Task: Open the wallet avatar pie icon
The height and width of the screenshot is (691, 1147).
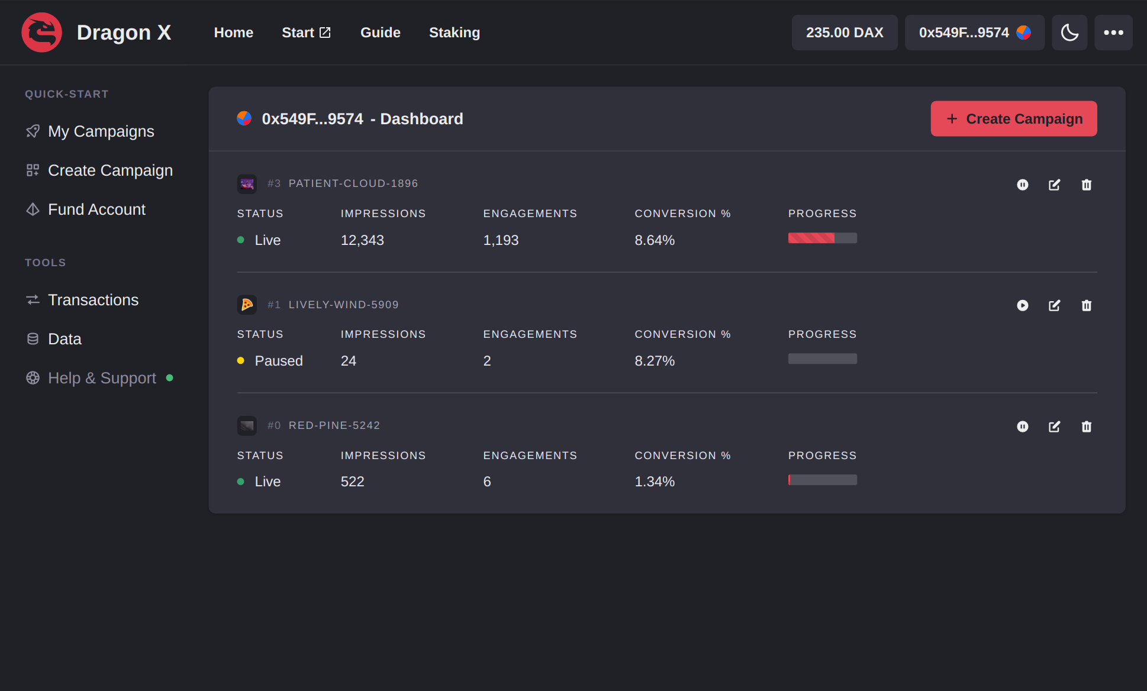Action: [1023, 33]
